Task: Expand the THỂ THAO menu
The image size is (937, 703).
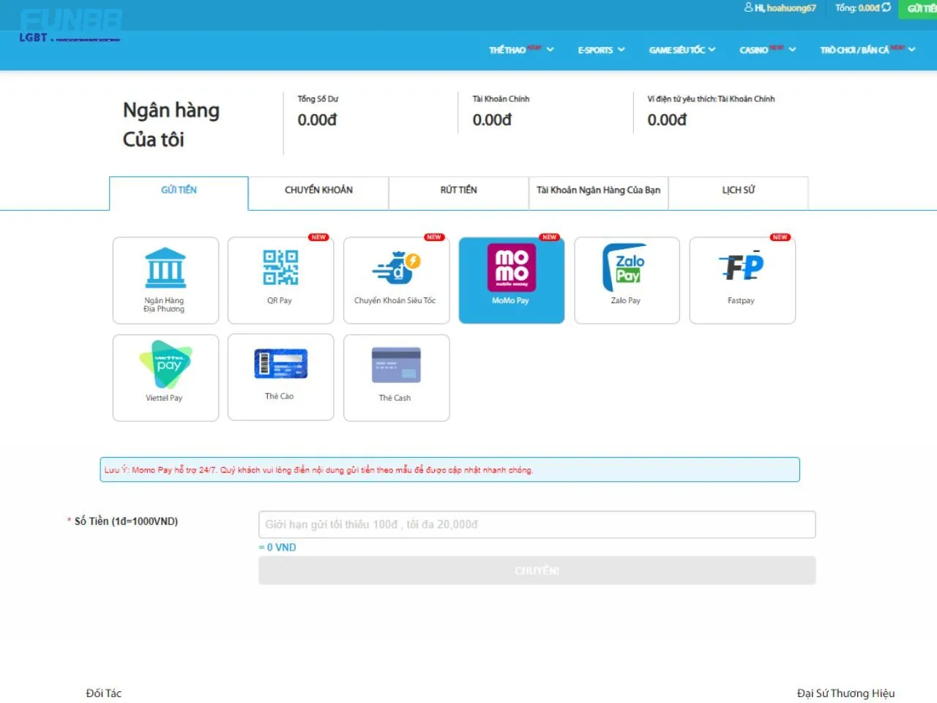Action: pyautogui.click(x=521, y=50)
